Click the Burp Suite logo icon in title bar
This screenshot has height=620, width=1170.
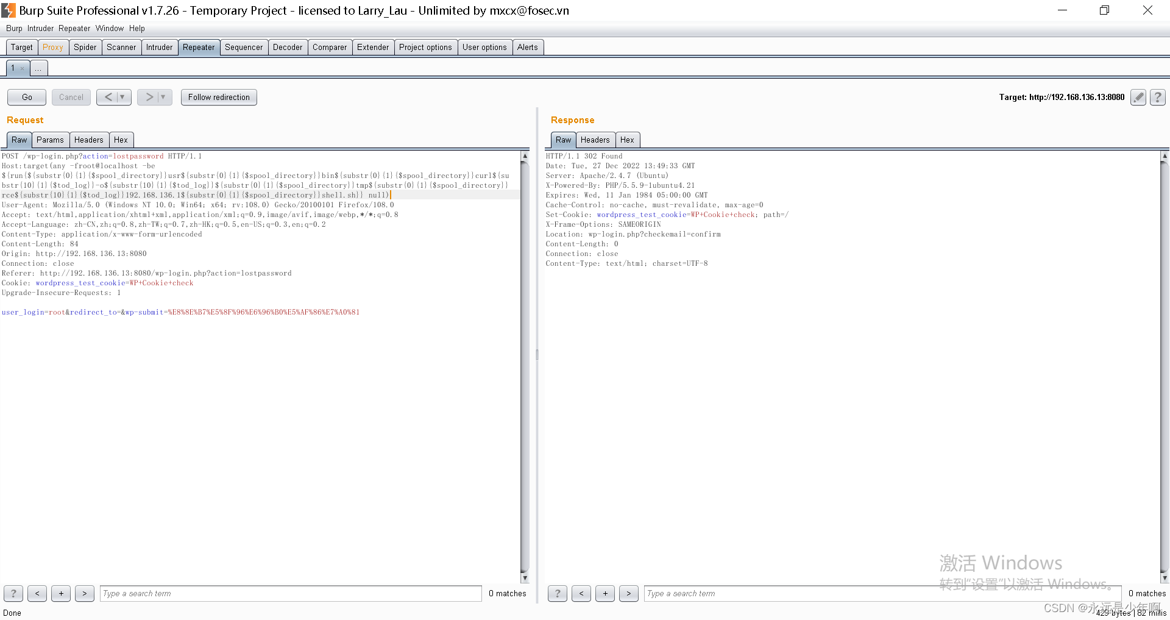(x=9, y=10)
